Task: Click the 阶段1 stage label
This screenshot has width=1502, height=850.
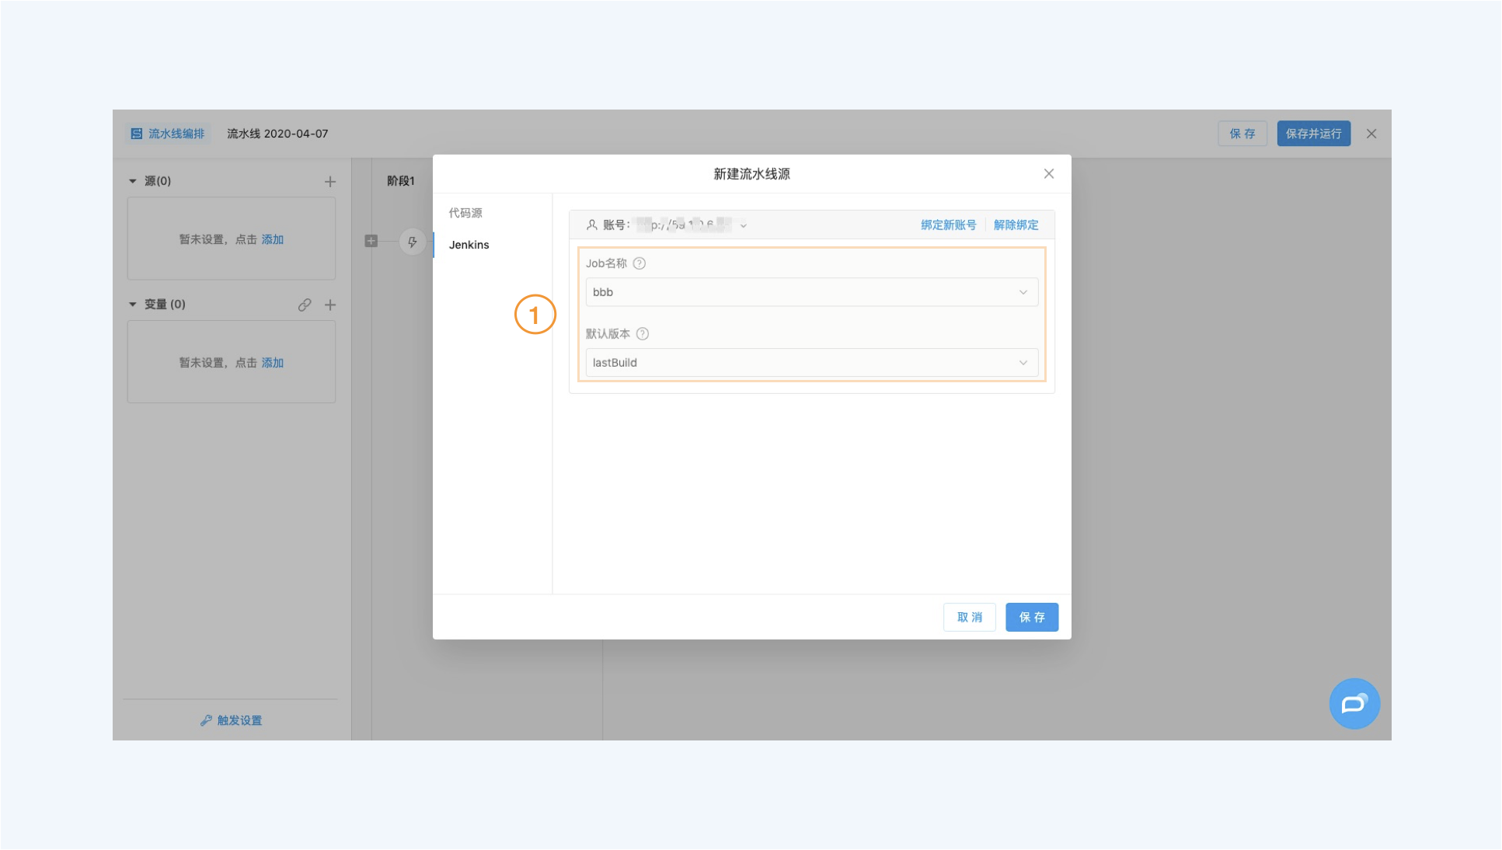Action: click(401, 181)
